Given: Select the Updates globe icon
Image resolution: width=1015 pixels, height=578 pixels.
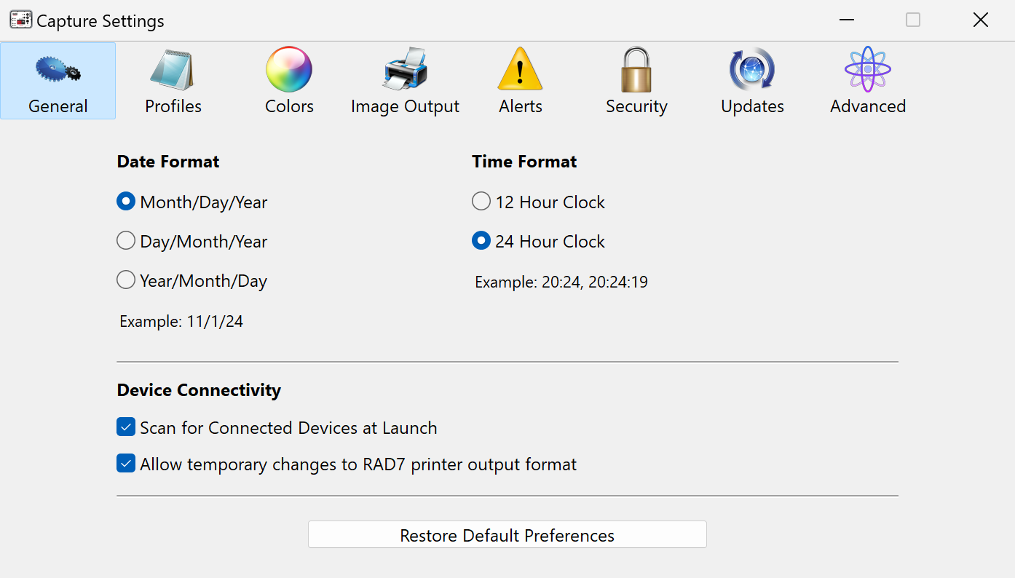Looking at the screenshot, I should (x=752, y=70).
